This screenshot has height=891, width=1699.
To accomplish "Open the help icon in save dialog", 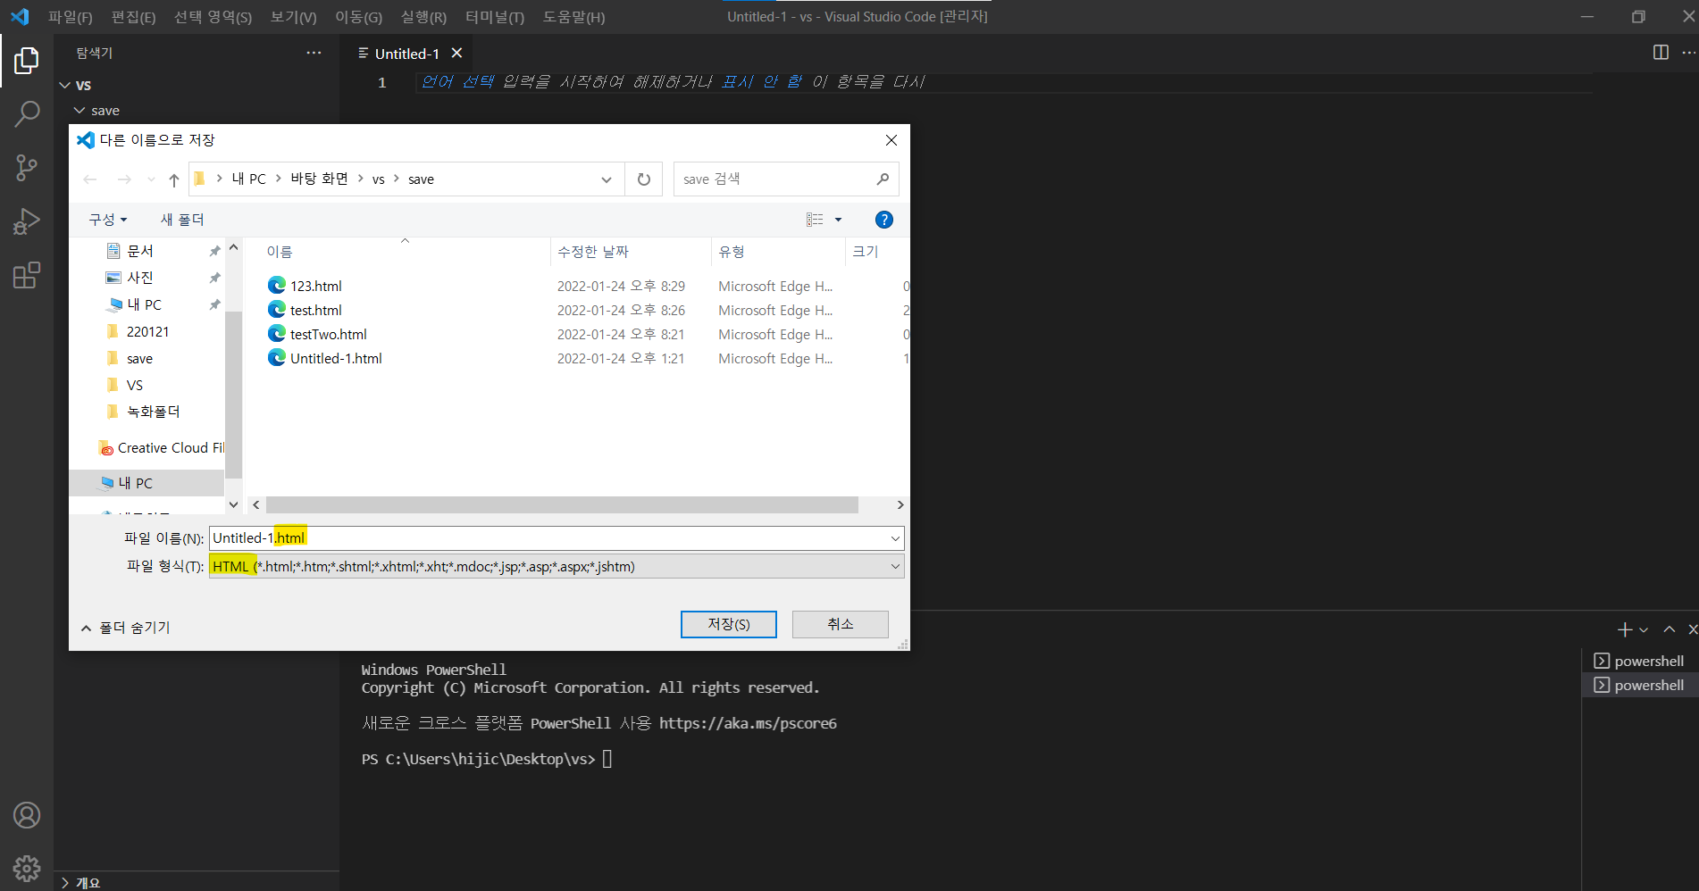I will click(x=884, y=220).
